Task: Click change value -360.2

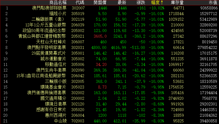Action: click(139, 36)
